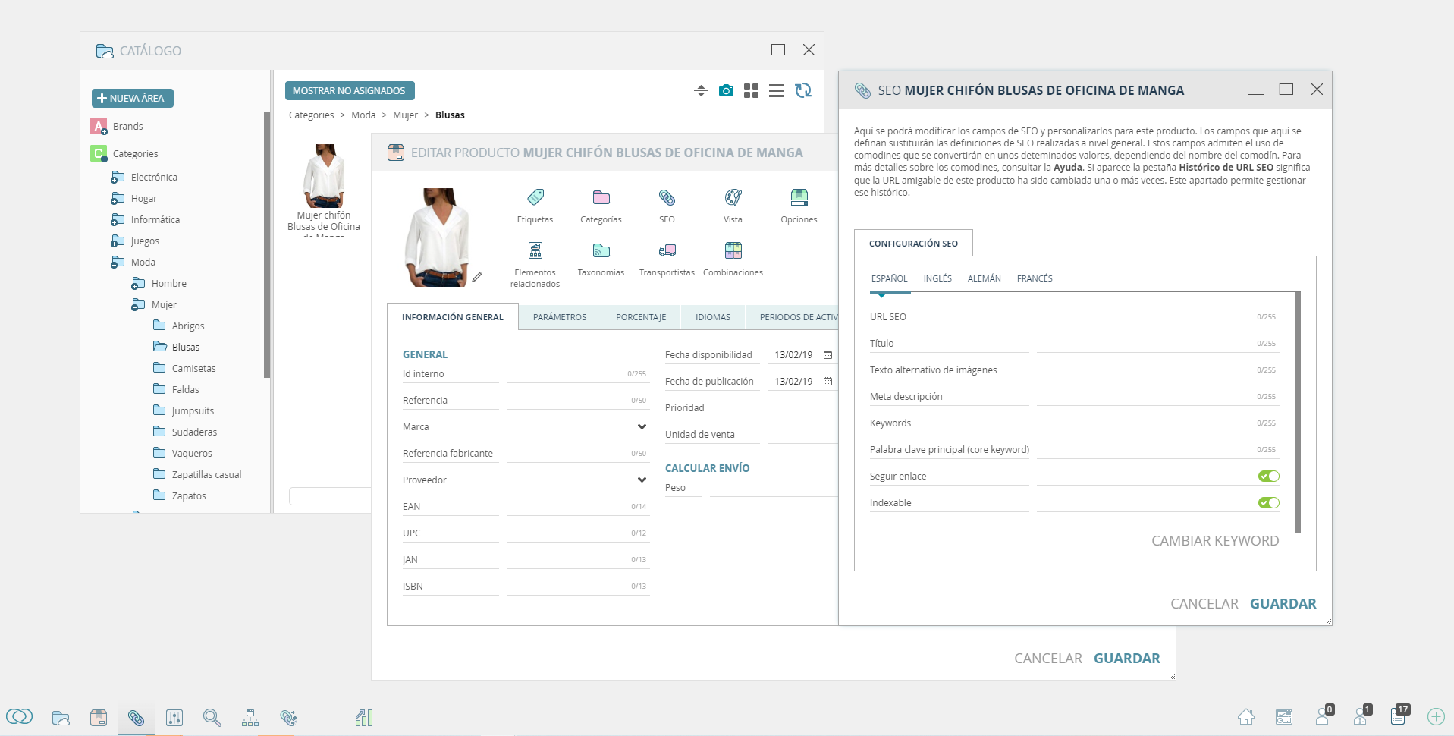1454x736 pixels.
Task: Open the Fecha disponibilidad calendar picker
Action: tap(827, 355)
